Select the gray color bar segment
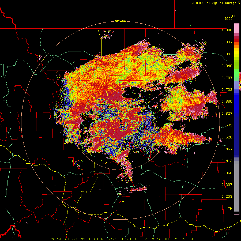Image resolution: width=241 pixels, height=241 pixels. click(x=236, y=186)
